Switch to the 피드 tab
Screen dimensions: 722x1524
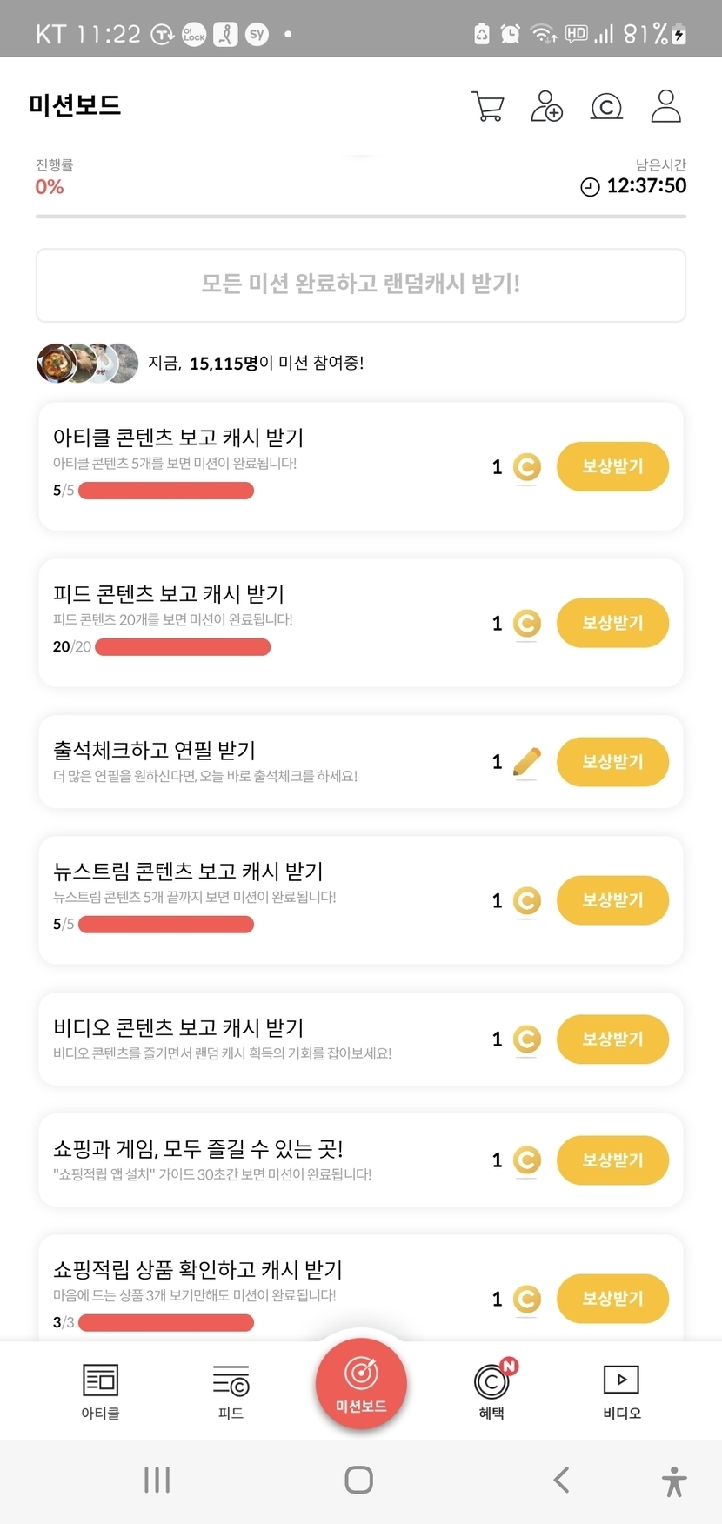point(231,1391)
